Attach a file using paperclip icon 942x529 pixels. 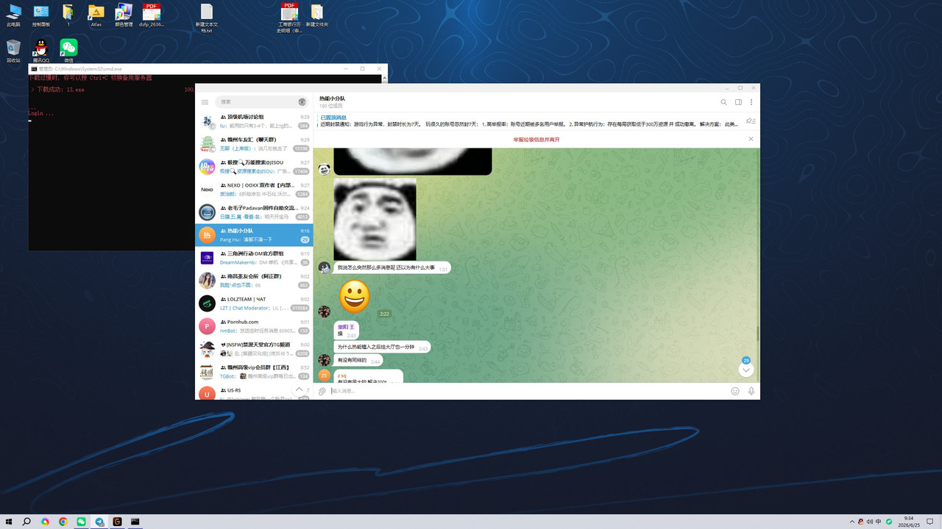322,392
